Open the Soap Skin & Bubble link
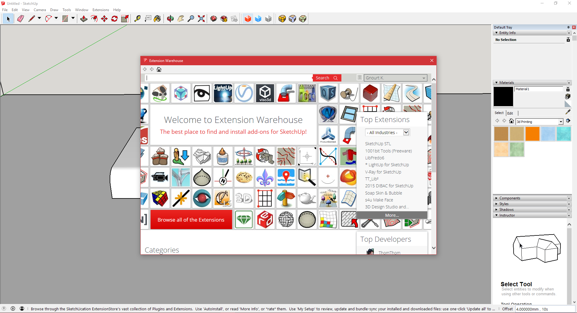 383,193
